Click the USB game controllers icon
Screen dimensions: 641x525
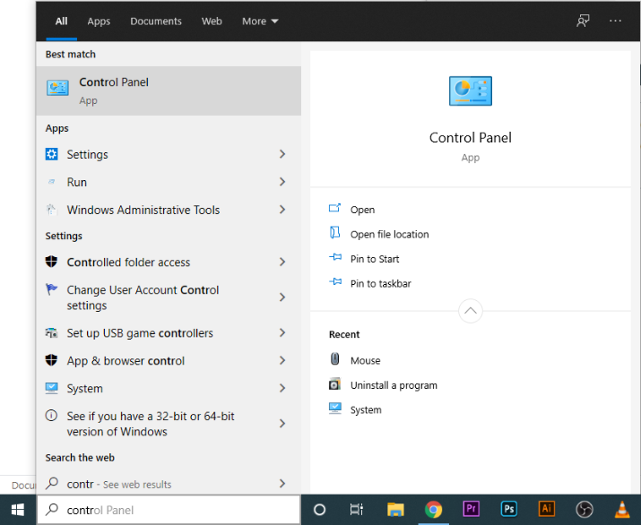pos(51,333)
